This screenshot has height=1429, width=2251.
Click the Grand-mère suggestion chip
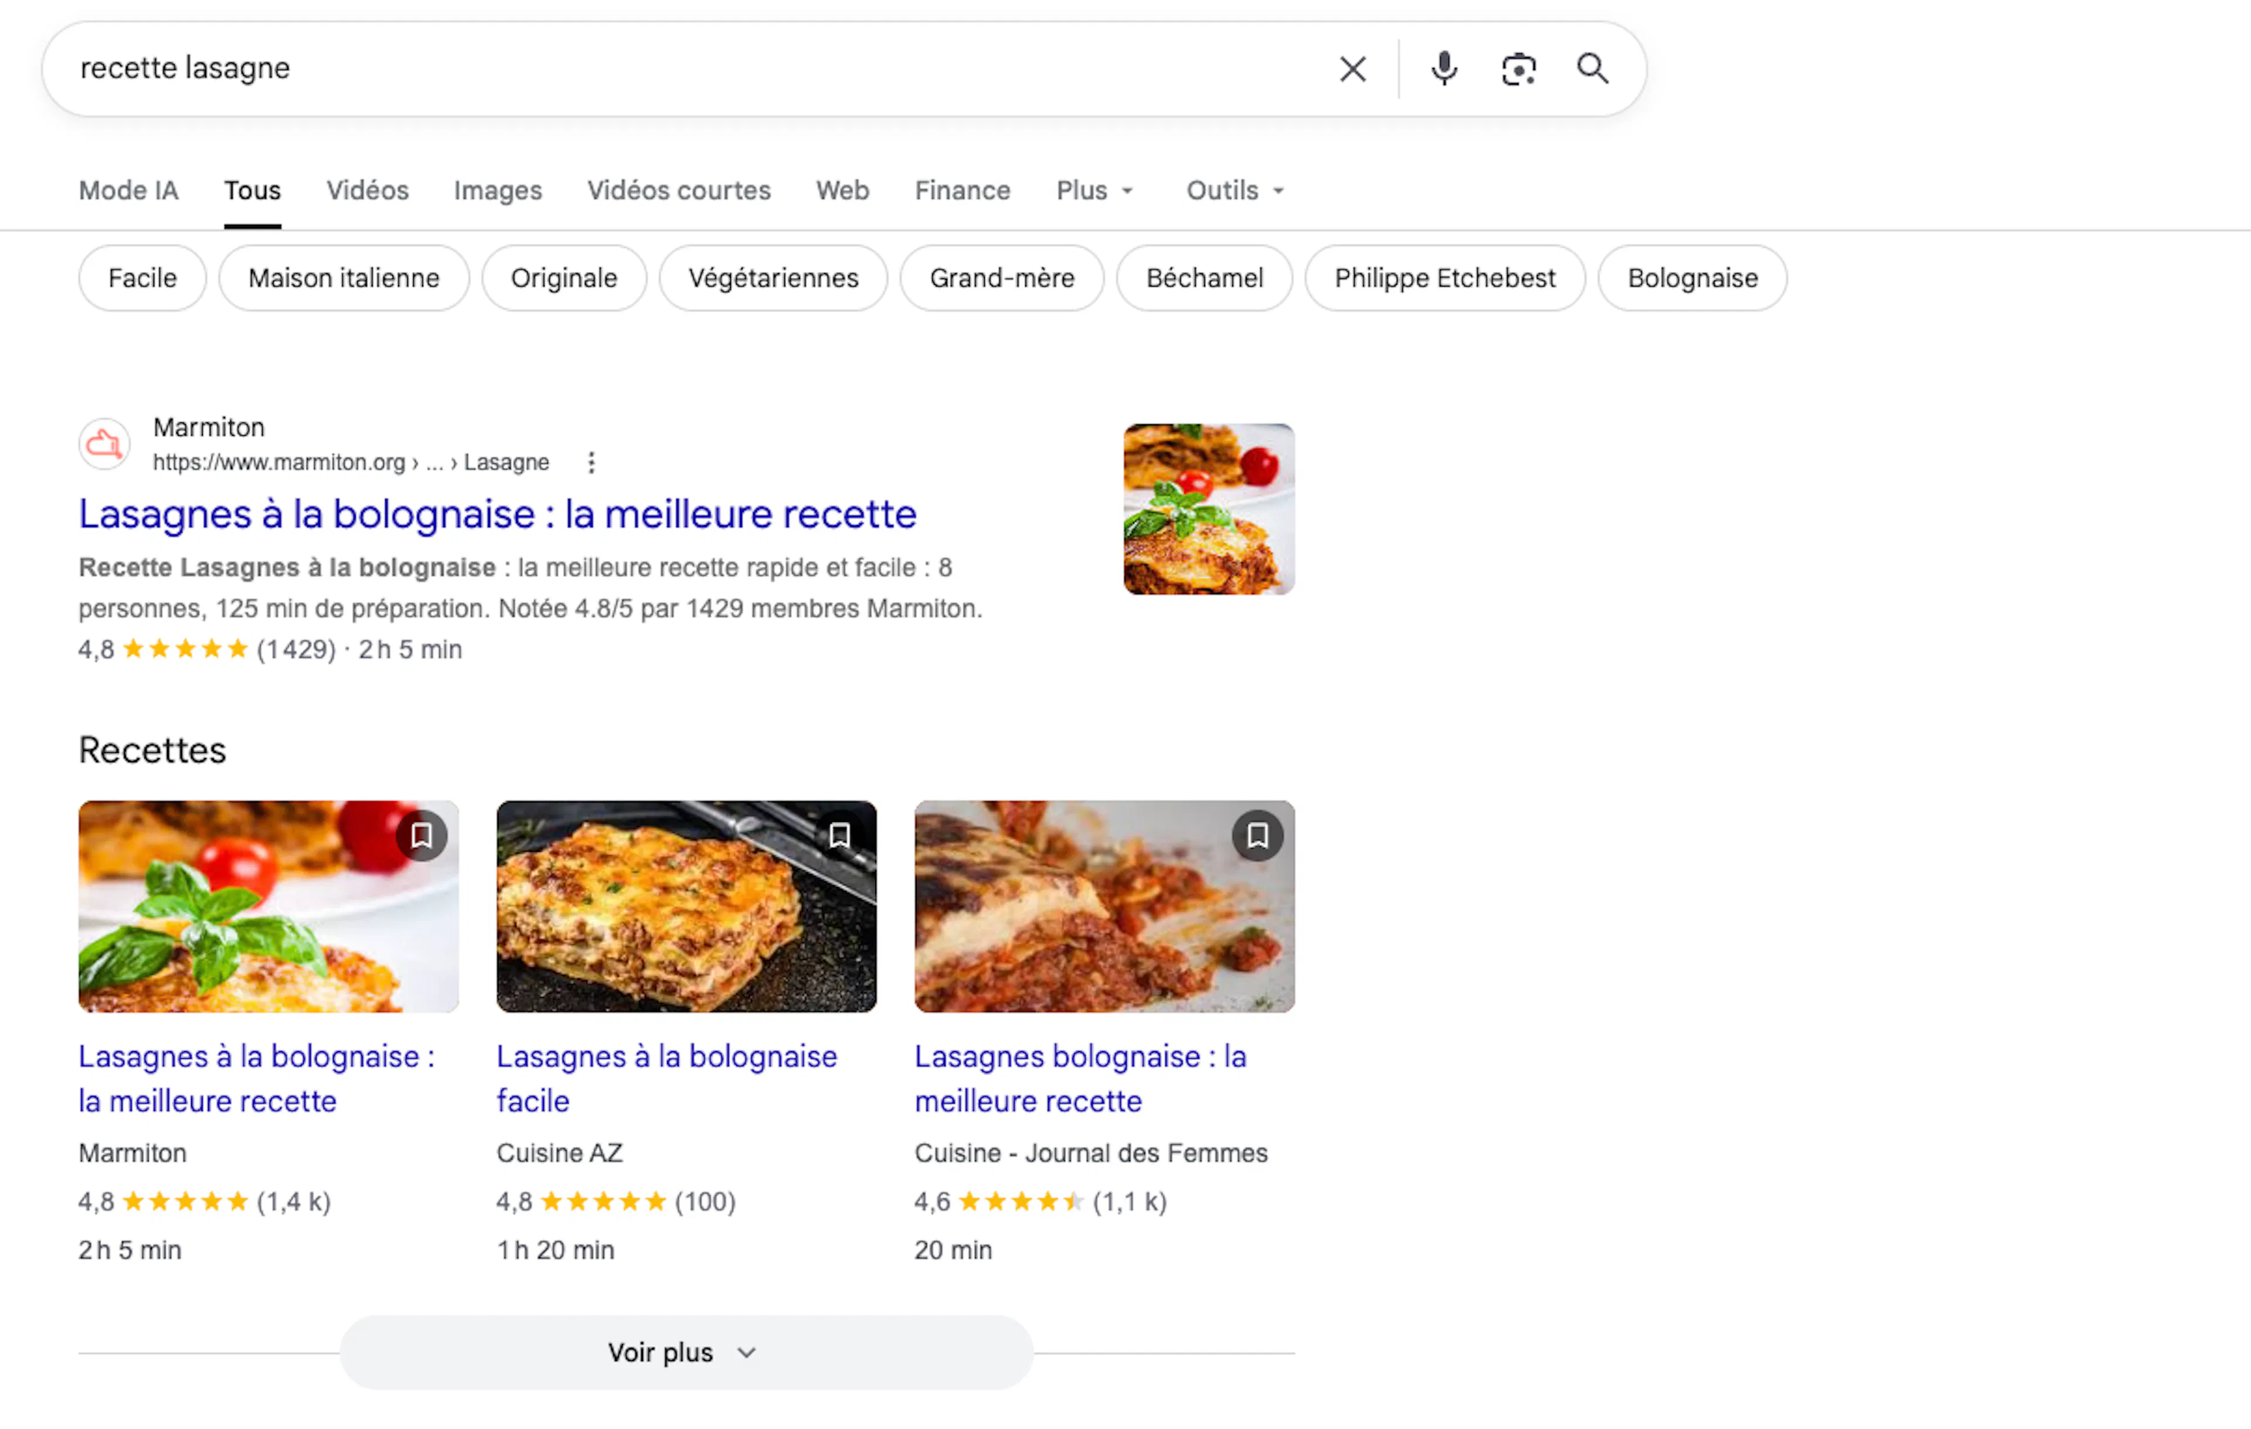pyautogui.click(x=1002, y=278)
